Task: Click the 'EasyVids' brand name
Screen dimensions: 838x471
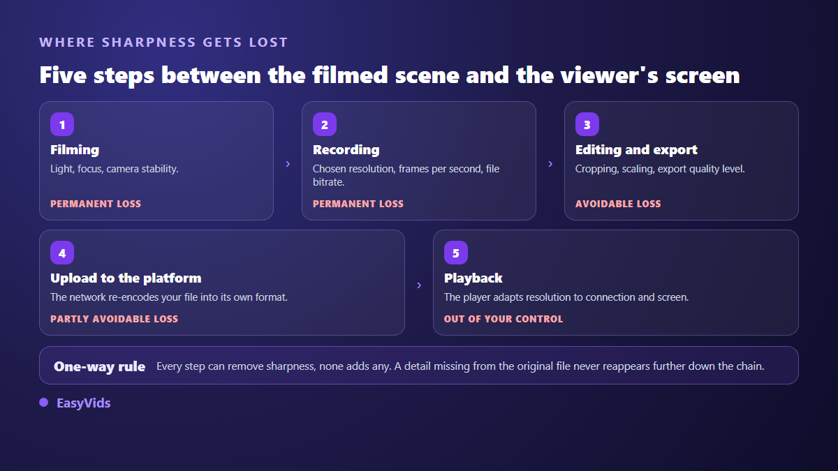Action: 84,403
